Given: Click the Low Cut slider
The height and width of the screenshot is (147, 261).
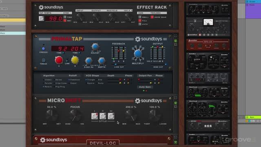Looking at the screenshot, I should (119, 64).
